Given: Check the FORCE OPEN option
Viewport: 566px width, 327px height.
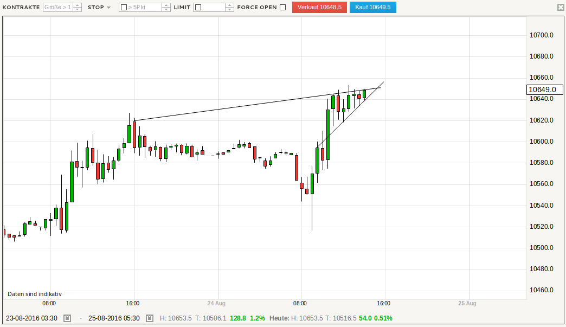Looking at the screenshot, I should coord(284,7).
